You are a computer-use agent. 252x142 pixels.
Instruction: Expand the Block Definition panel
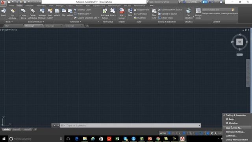[x=36, y=22]
